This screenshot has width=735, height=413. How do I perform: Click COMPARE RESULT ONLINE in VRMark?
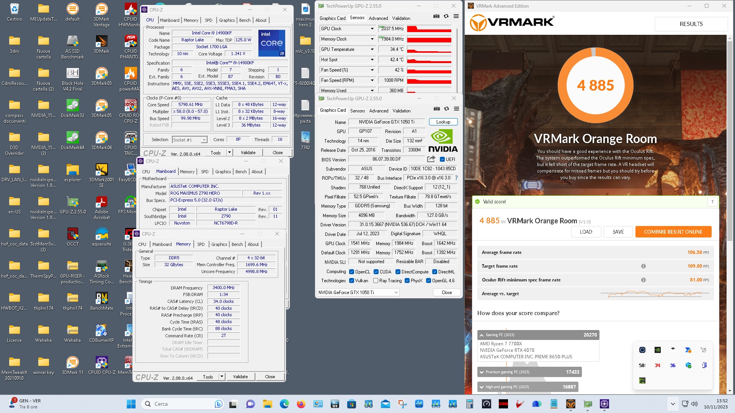[x=673, y=232]
